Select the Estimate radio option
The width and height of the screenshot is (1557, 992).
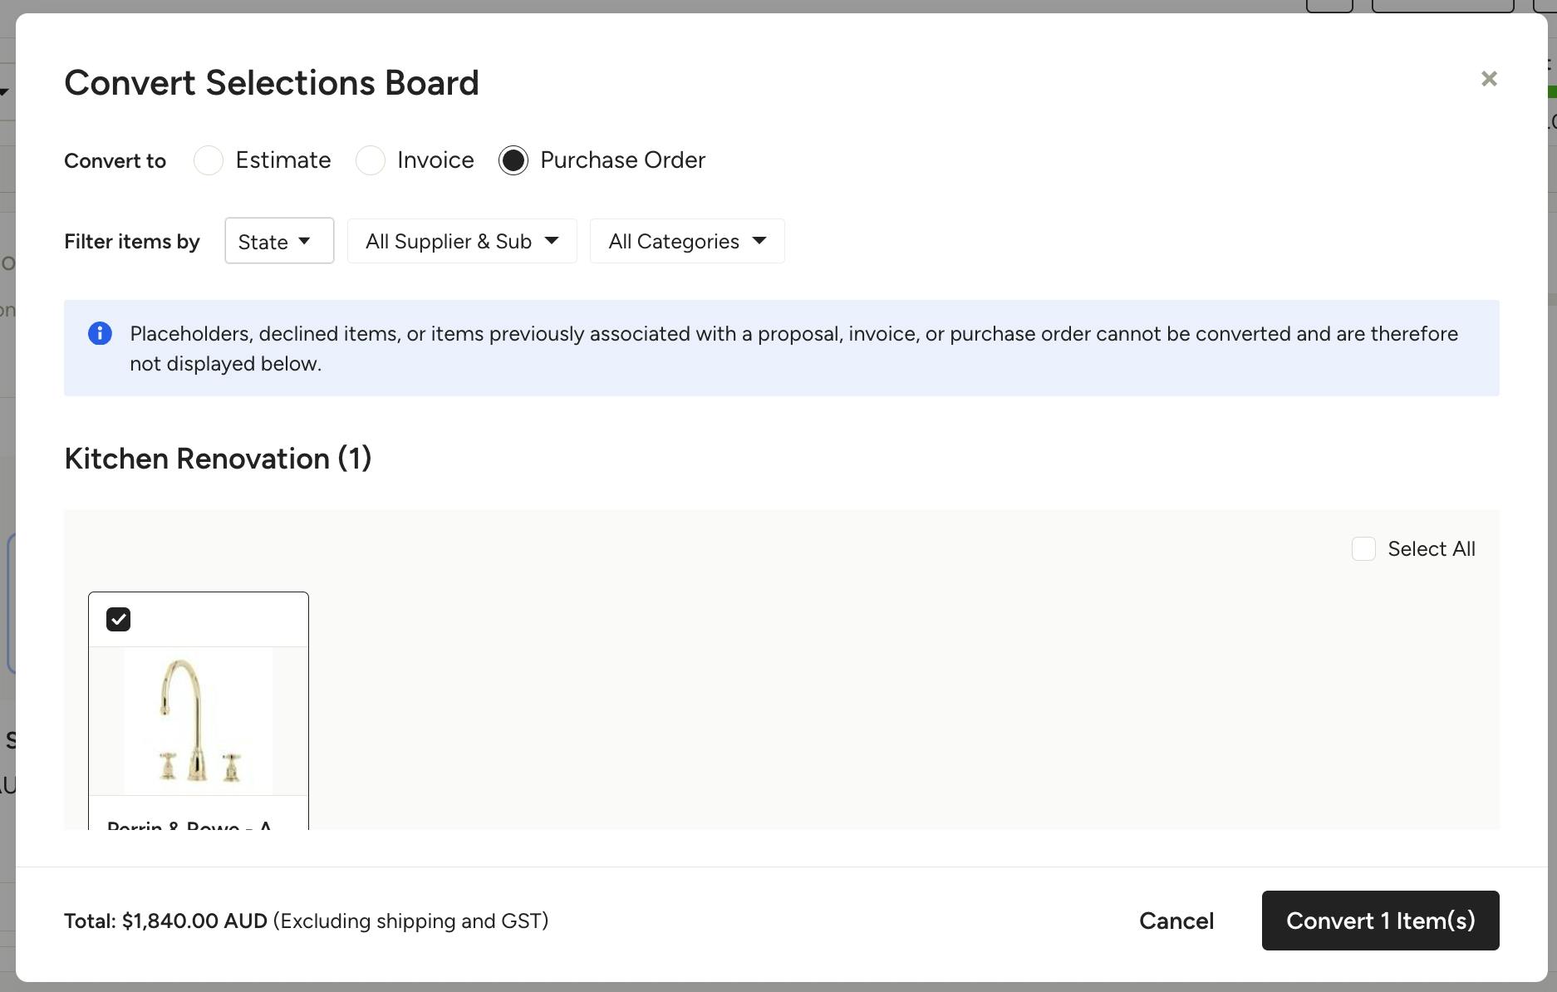[209, 160]
